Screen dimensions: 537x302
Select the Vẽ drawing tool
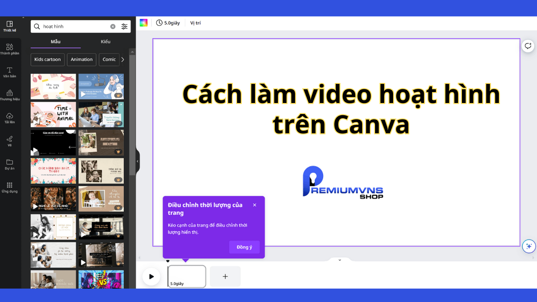(x=10, y=140)
